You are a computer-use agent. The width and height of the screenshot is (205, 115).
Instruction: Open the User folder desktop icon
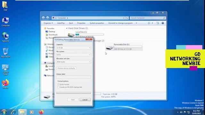[x=5, y=6]
